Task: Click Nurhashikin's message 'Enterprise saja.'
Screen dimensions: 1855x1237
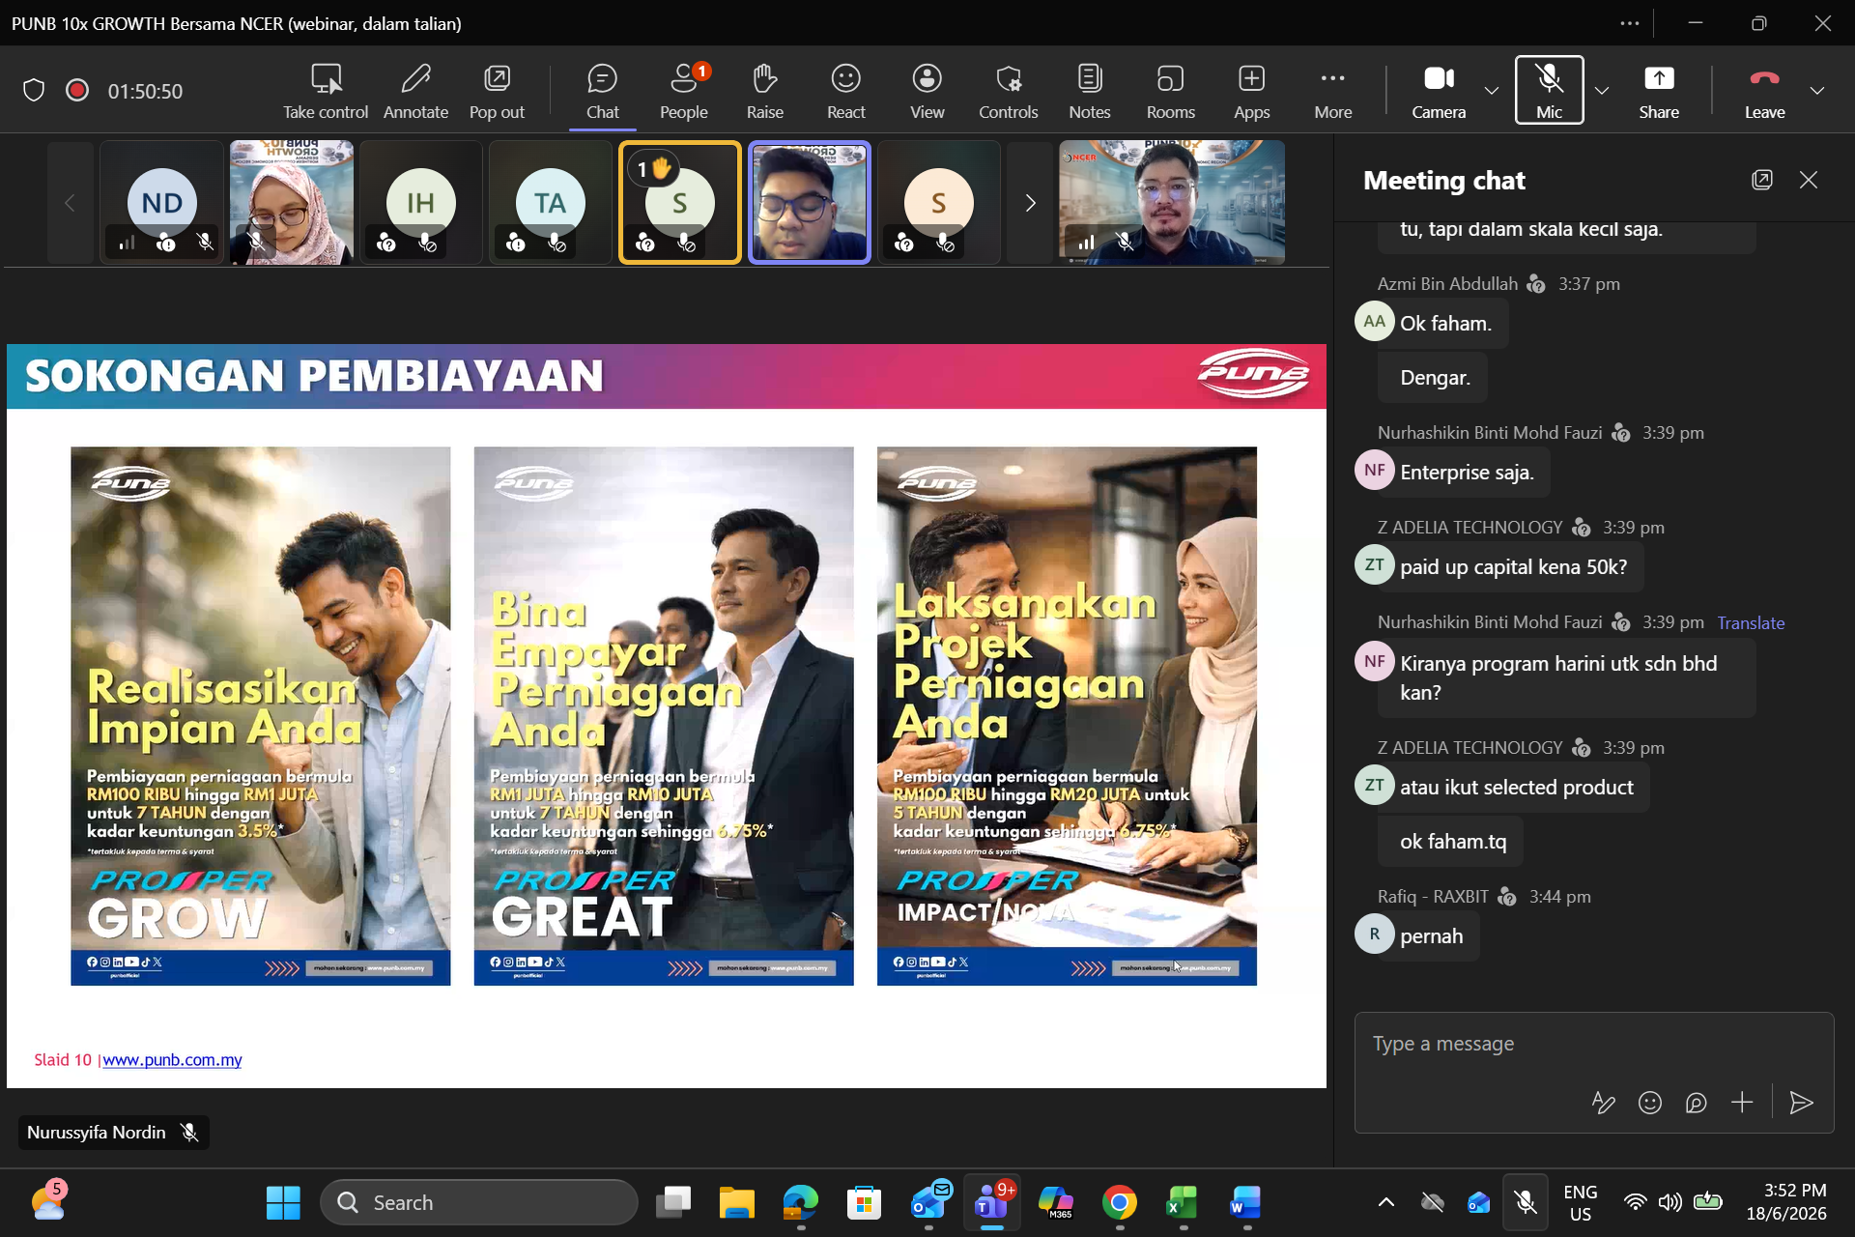Action: click(x=1467, y=473)
